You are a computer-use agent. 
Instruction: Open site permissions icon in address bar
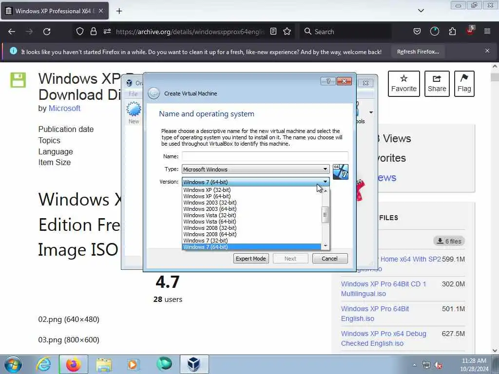pos(107,31)
